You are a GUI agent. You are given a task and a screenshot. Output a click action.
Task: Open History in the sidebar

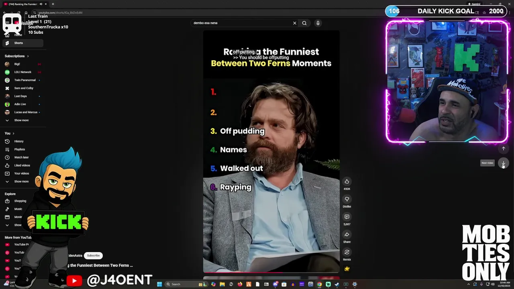19,141
